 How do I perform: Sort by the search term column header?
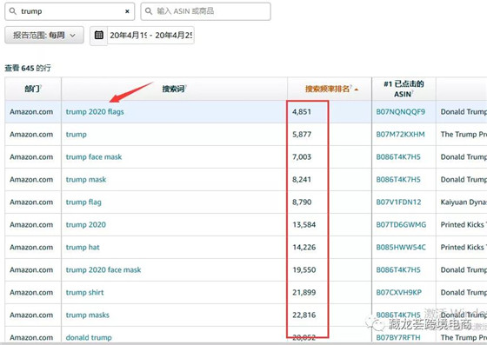[174, 89]
